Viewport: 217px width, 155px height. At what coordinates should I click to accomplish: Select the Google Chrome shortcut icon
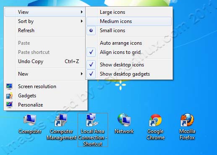[155, 120]
